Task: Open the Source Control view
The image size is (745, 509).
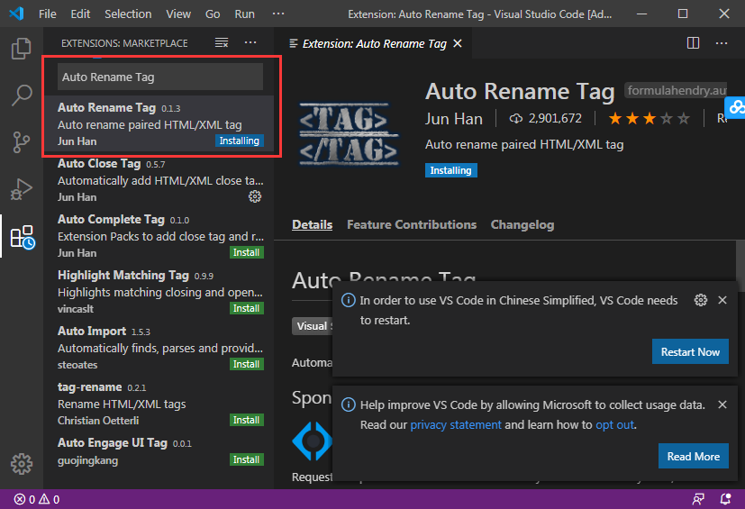Action: tap(21, 142)
